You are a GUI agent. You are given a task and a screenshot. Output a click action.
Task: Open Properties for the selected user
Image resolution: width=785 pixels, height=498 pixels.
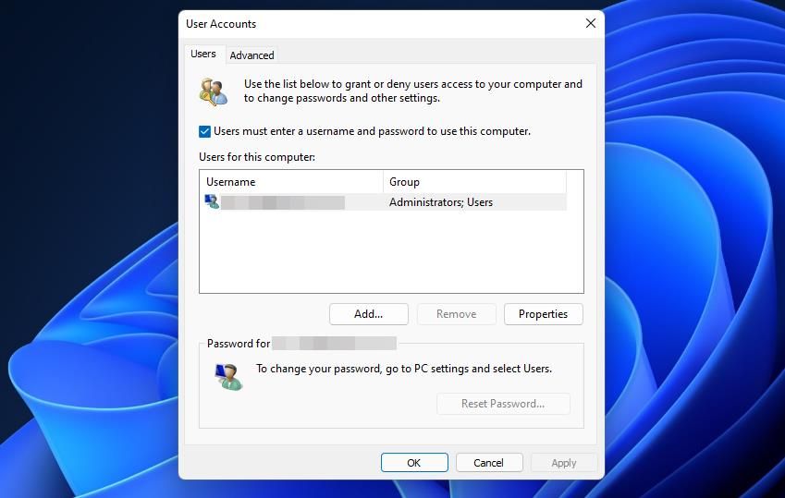pyautogui.click(x=543, y=314)
